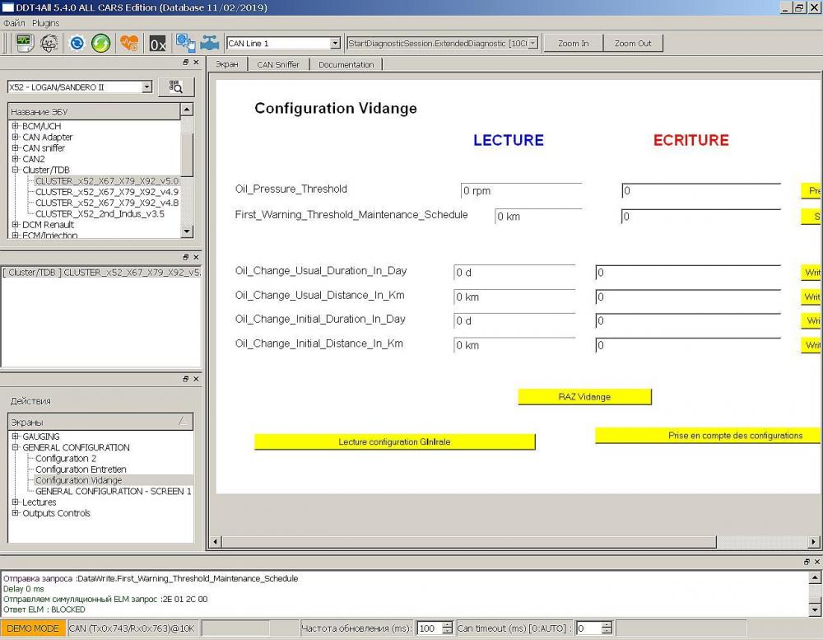Click the main screen horizontal scrollbar
Screen dimensions: 823x640
click(469, 541)
